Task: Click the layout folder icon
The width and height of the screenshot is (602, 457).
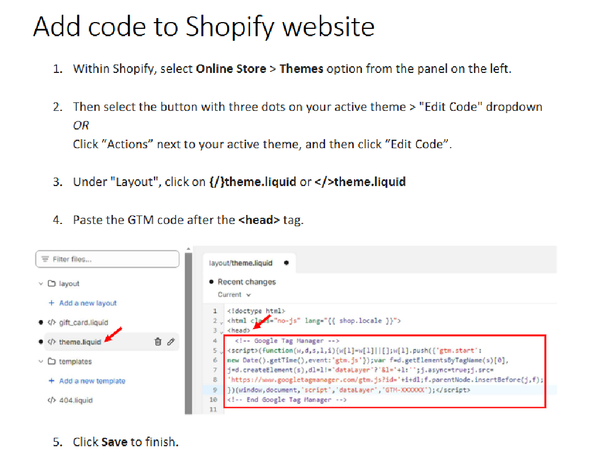Action: (52, 284)
